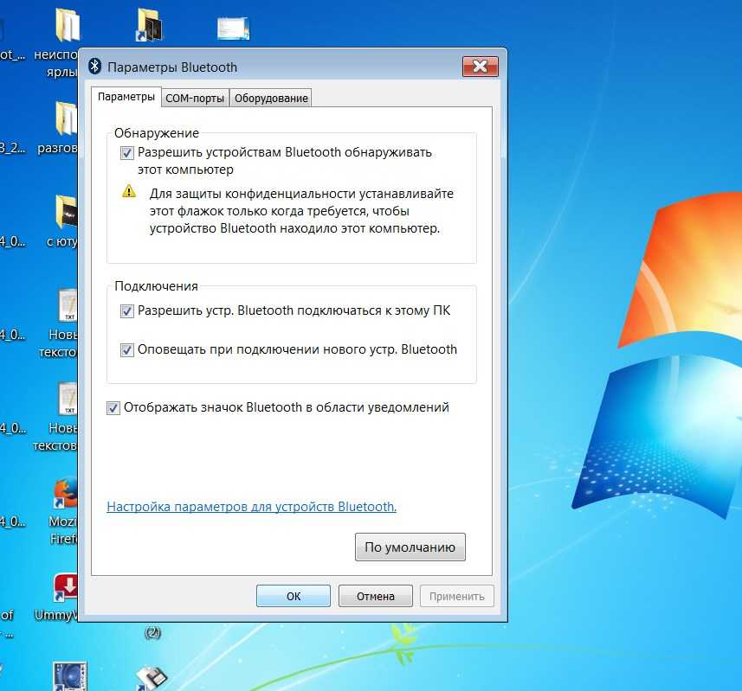
Task: Confirm with the 'ОК' button
Action: 294,596
